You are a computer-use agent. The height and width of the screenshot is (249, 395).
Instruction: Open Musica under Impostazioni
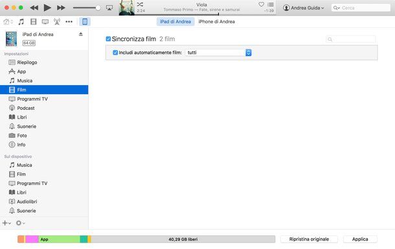44,81
